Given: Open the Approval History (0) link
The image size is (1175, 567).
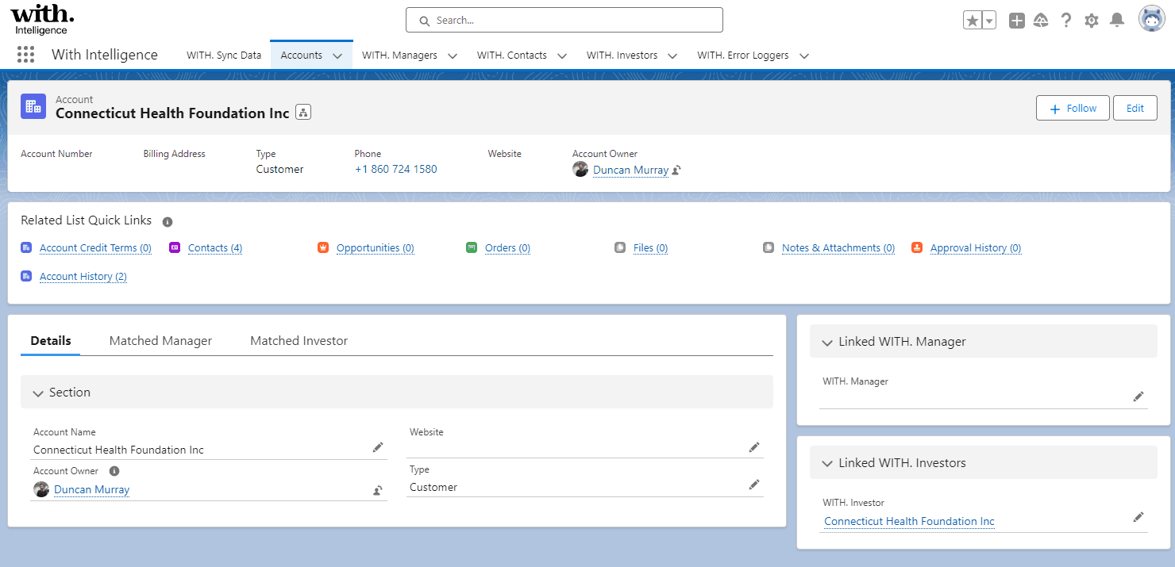Looking at the screenshot, I should click(x=976, y=248).
